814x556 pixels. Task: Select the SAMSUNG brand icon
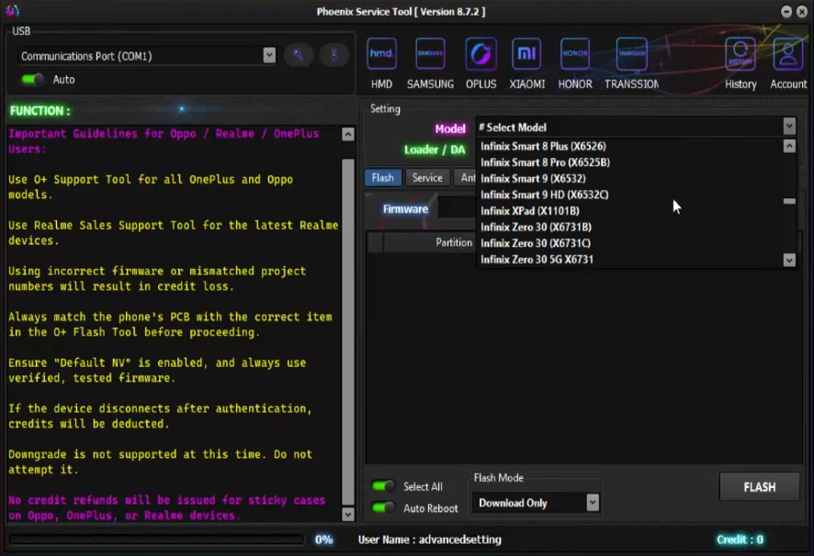[430, 54]
